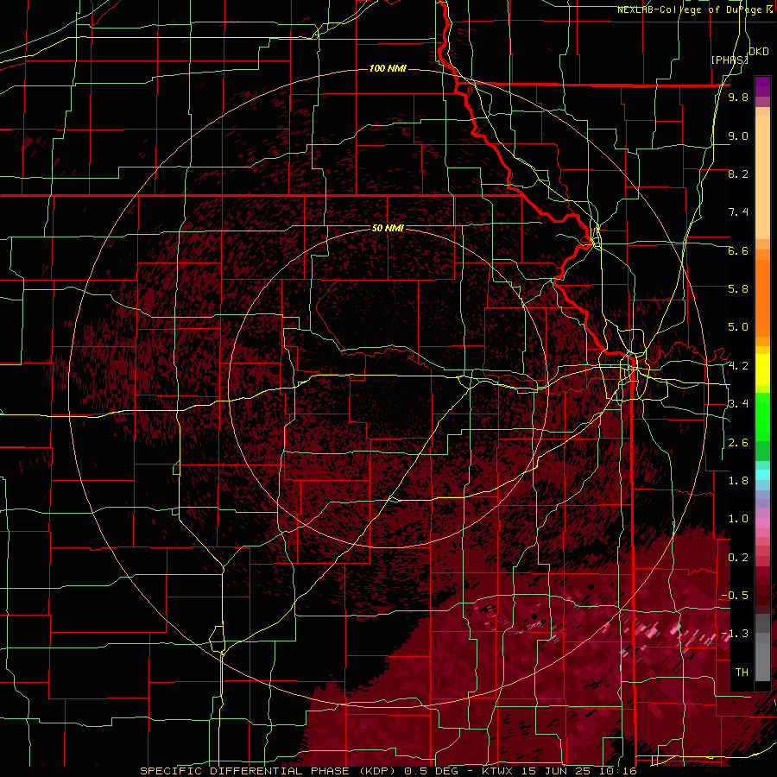Pick the cyan segment of color bar

pyautogui.click(x=762, y=475)
